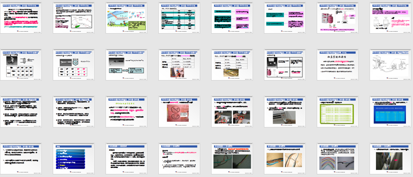Open text-only slide with centered italic heading

coord(337,65)
